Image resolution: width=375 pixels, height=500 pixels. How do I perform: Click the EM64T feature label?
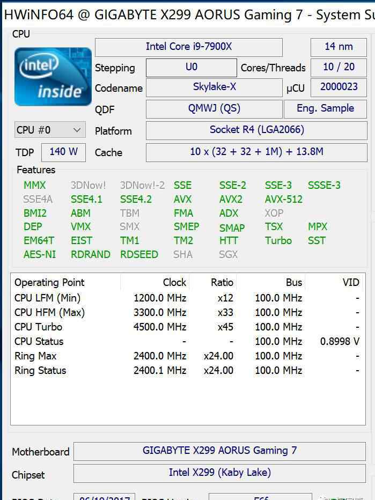pos(39,240)
